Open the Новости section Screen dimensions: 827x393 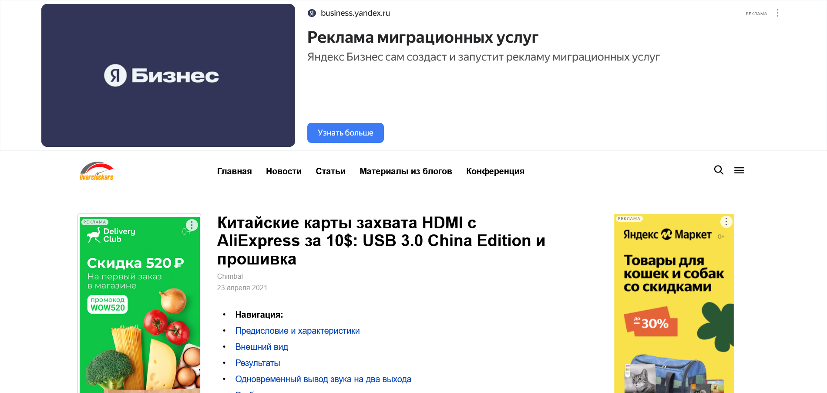click(284, 171)
